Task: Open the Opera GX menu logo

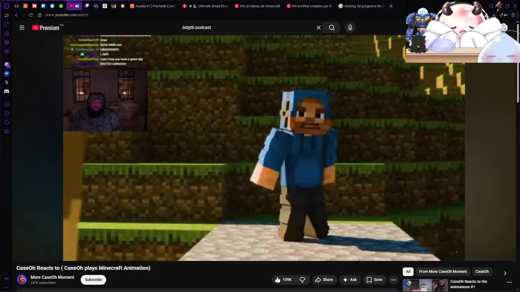Action: pyautogui.click(x=6, y=6)
